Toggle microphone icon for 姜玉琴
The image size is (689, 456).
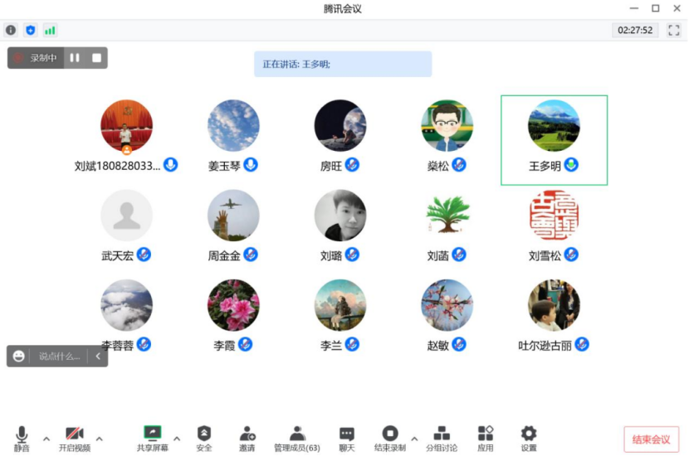pos(251,165)
